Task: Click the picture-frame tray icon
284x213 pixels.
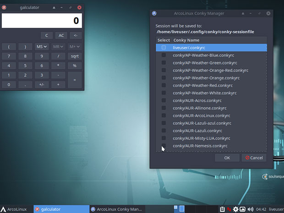Action: click(242, 209)
